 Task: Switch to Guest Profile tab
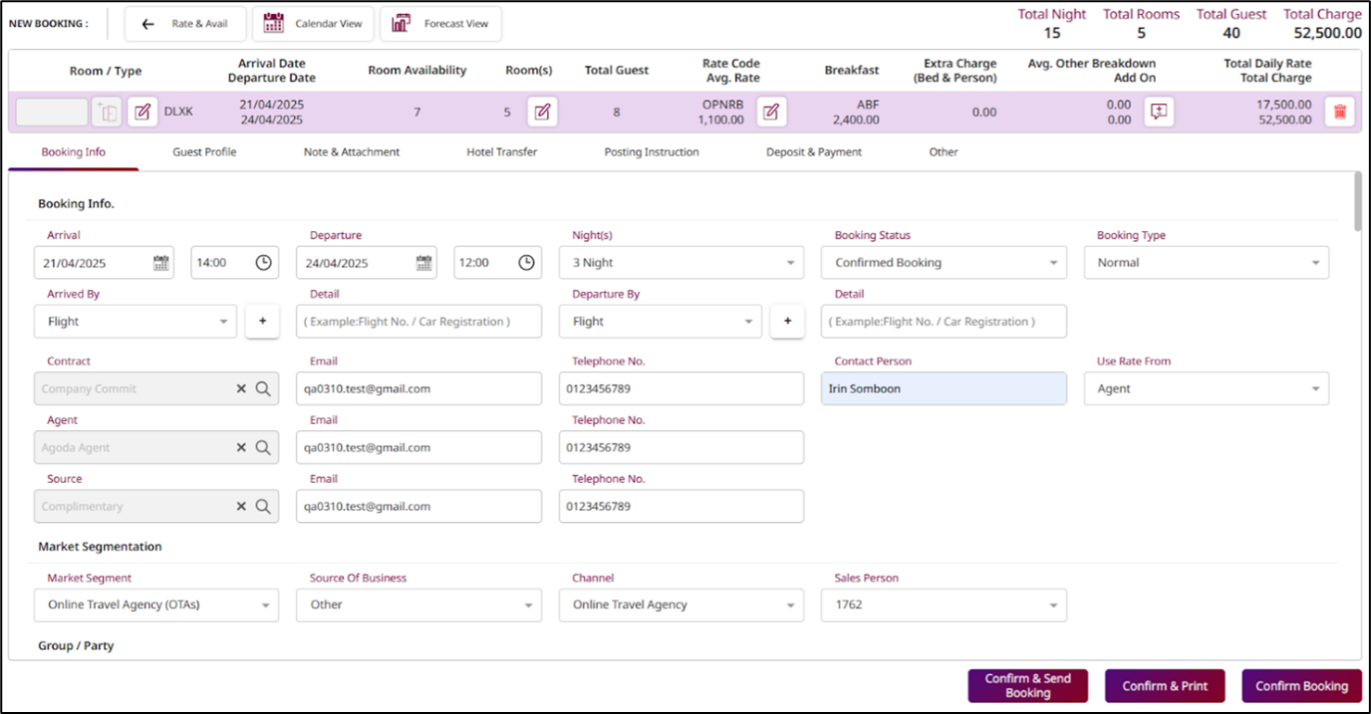coord(204,152)
